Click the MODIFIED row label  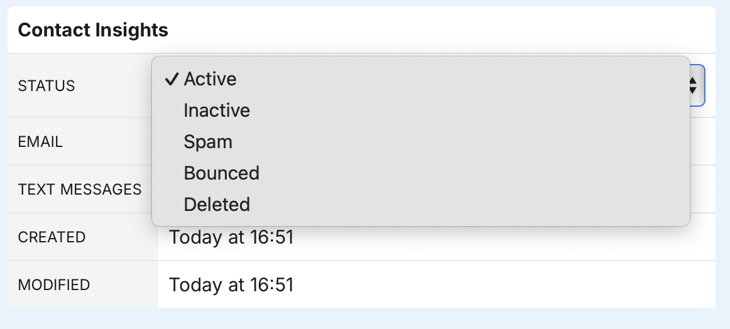pyautogui.click(x=54, y=285)
